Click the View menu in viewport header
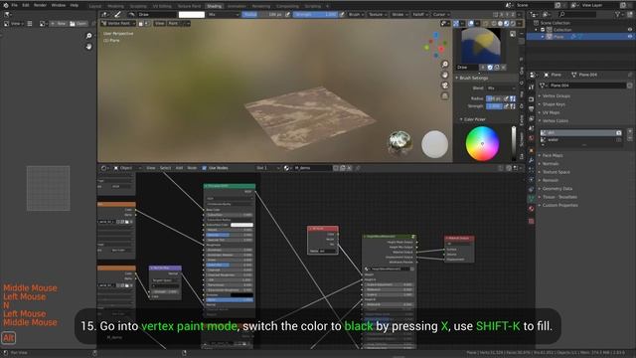 point(160,24)
